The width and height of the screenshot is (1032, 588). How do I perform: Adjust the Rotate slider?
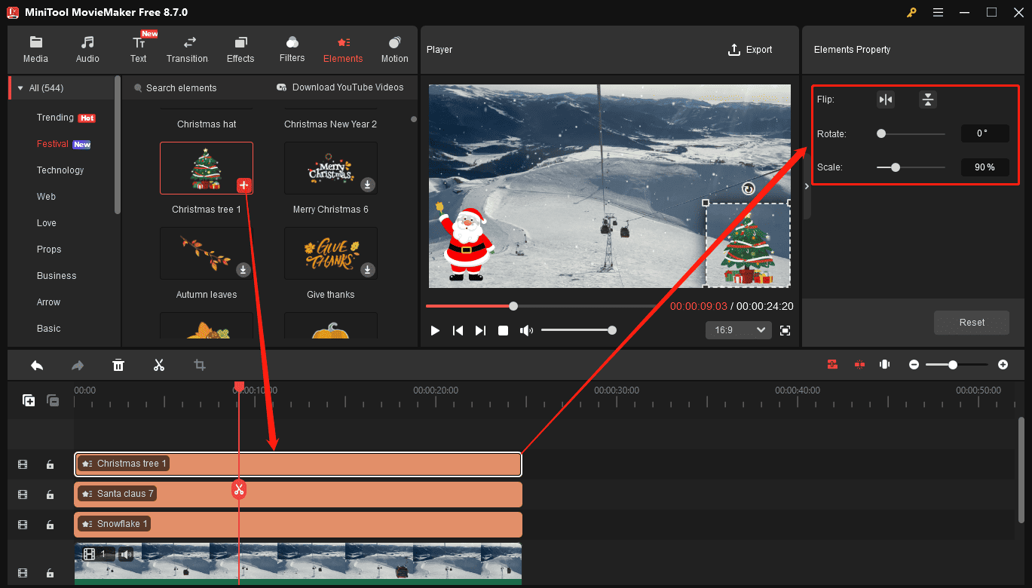tap(911, 133)
